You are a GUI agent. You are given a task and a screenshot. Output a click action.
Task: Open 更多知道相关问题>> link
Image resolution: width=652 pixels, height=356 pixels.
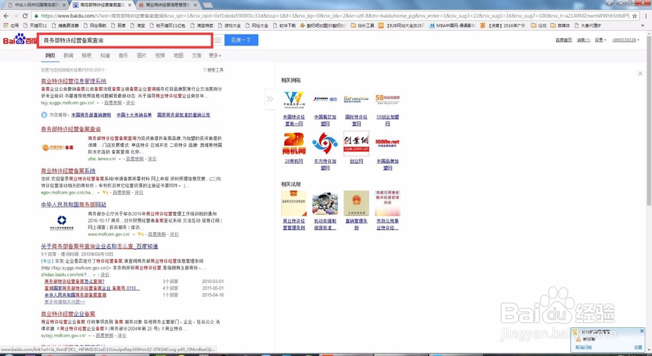pos(65,301)
